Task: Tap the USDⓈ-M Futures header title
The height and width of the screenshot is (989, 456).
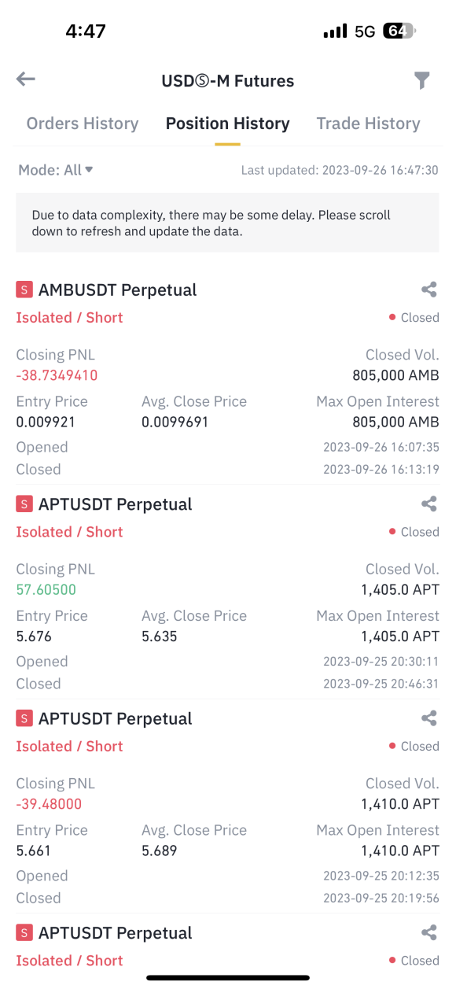Action: (228, 80)
